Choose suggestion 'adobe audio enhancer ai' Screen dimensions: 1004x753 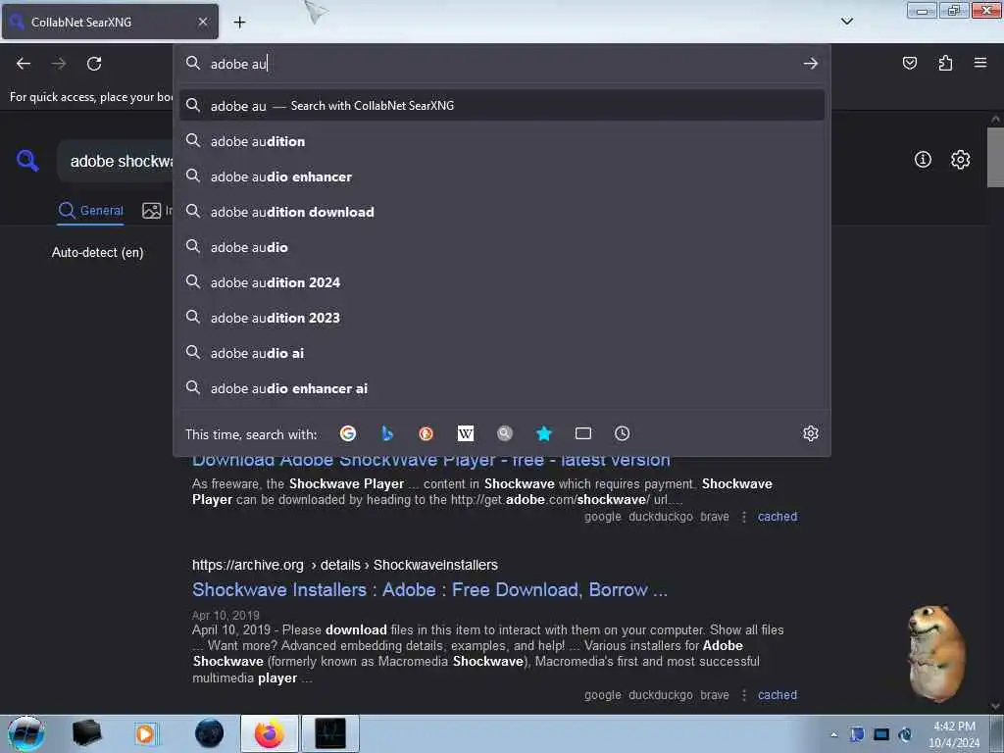(x=502, y=388)
